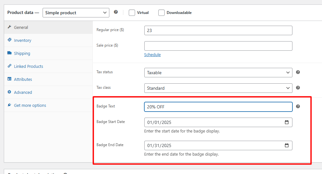Open the Get more options link

pyautogui.click(x=30, y=106)
